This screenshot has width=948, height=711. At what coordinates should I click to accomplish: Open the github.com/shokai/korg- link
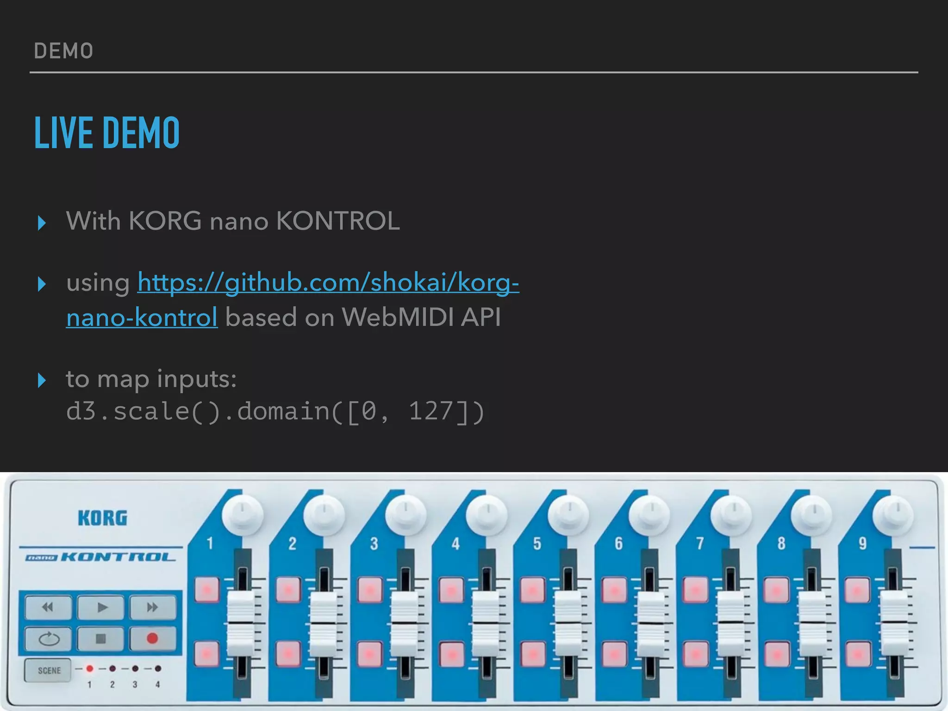(x=328, y=282)
